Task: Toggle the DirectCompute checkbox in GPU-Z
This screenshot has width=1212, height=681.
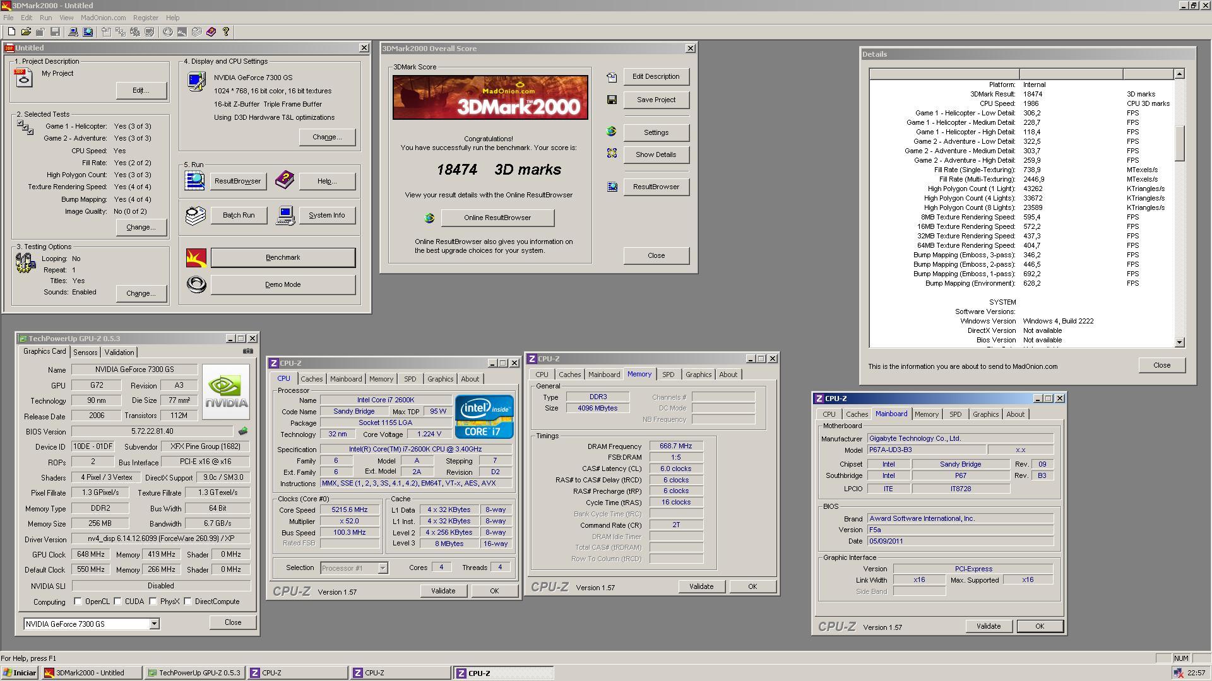Action: pos(188,602)
